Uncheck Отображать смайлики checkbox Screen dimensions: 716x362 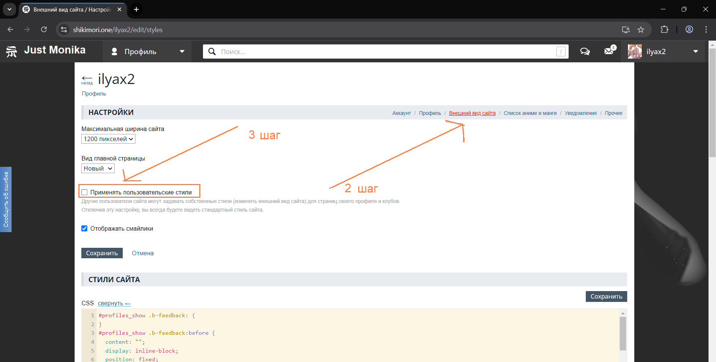85,228
